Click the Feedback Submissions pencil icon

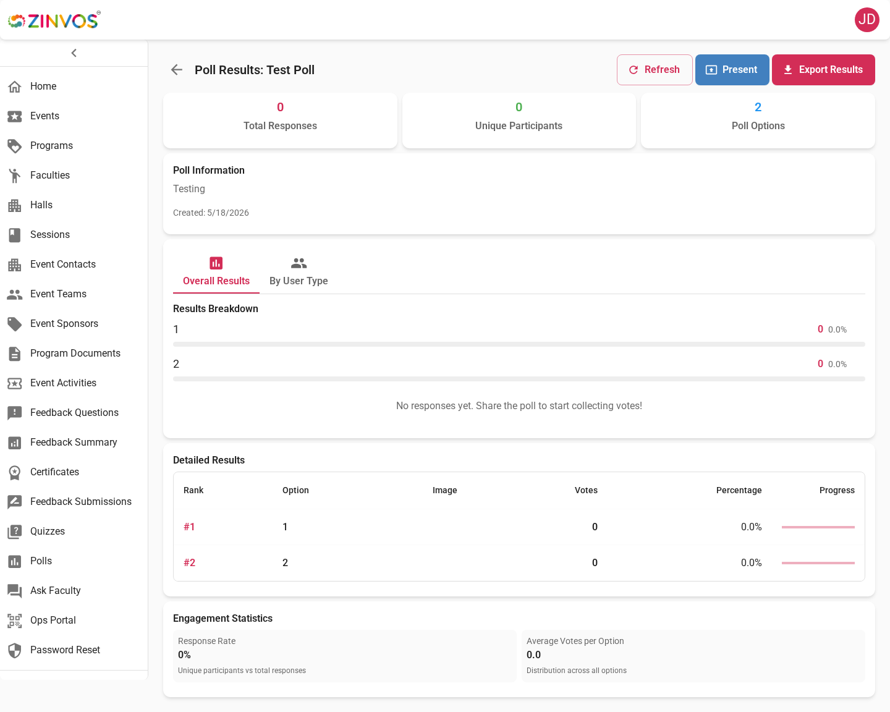tap(15, 502)
